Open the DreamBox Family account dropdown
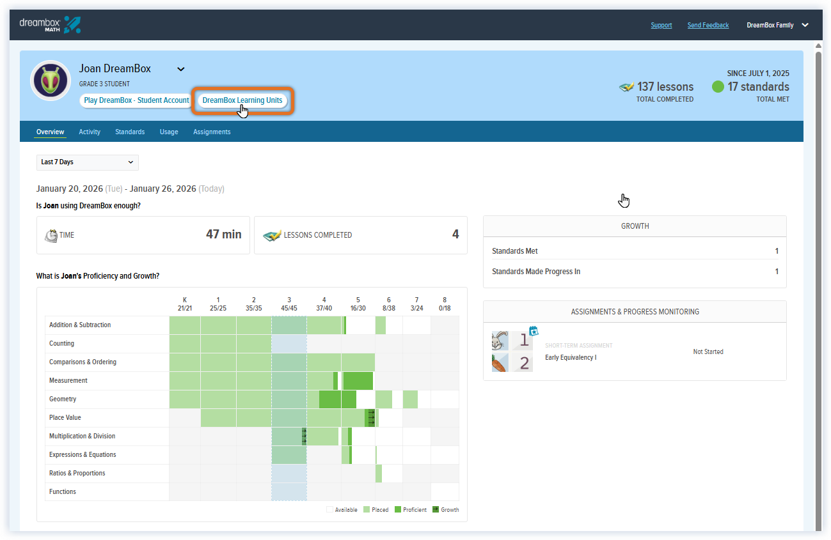 [x=778, y=25]
